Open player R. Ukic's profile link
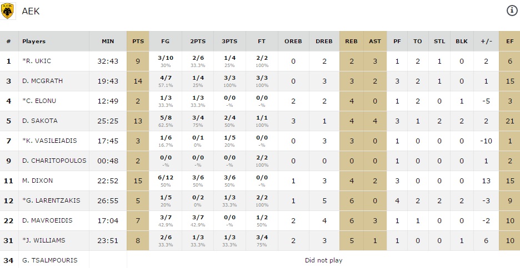This screenshot has height=268, width=520. coord(36,61)
